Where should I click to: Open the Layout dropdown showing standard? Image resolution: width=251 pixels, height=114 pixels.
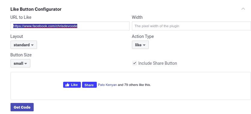pos(24,45)
